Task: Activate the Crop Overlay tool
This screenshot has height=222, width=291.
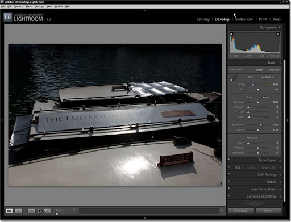Action: coord(31,211)
